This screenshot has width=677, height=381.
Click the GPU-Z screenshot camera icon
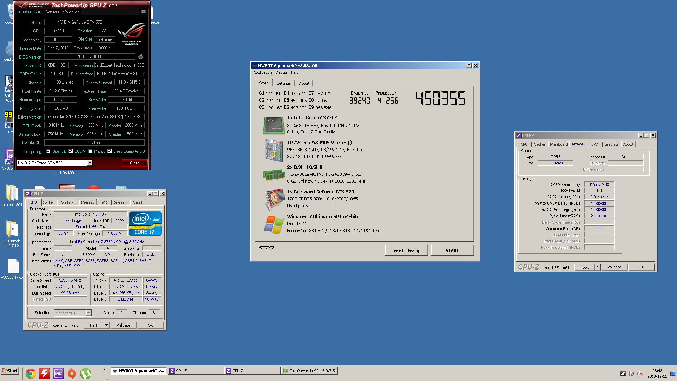coord(143,11)
